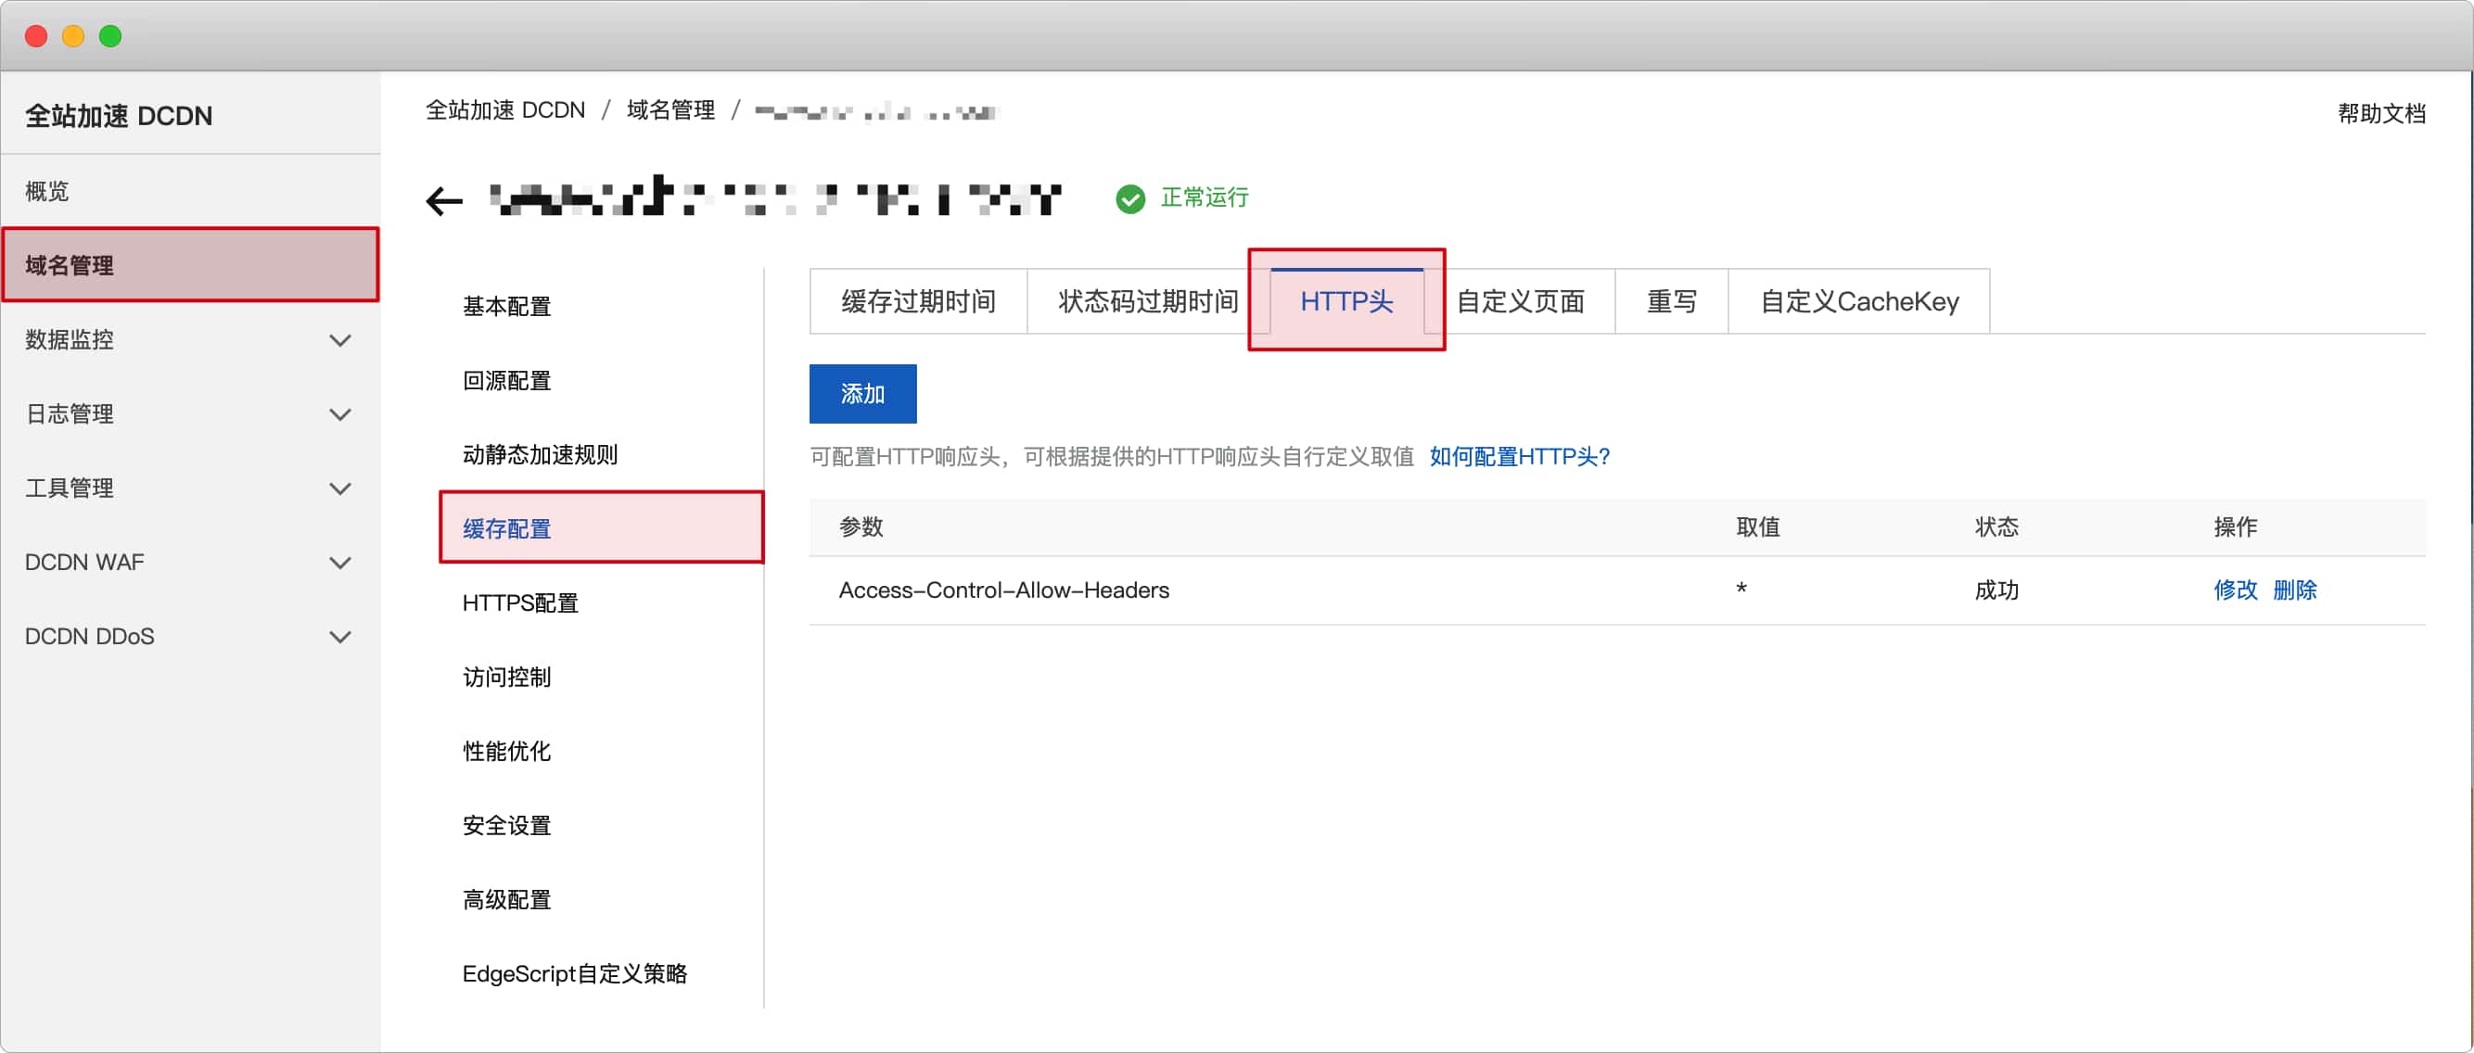This screenshot has height=1053, width=2474.
Task: Open the 如何配置HTTP头? help link
Action: pos(1519,457)
